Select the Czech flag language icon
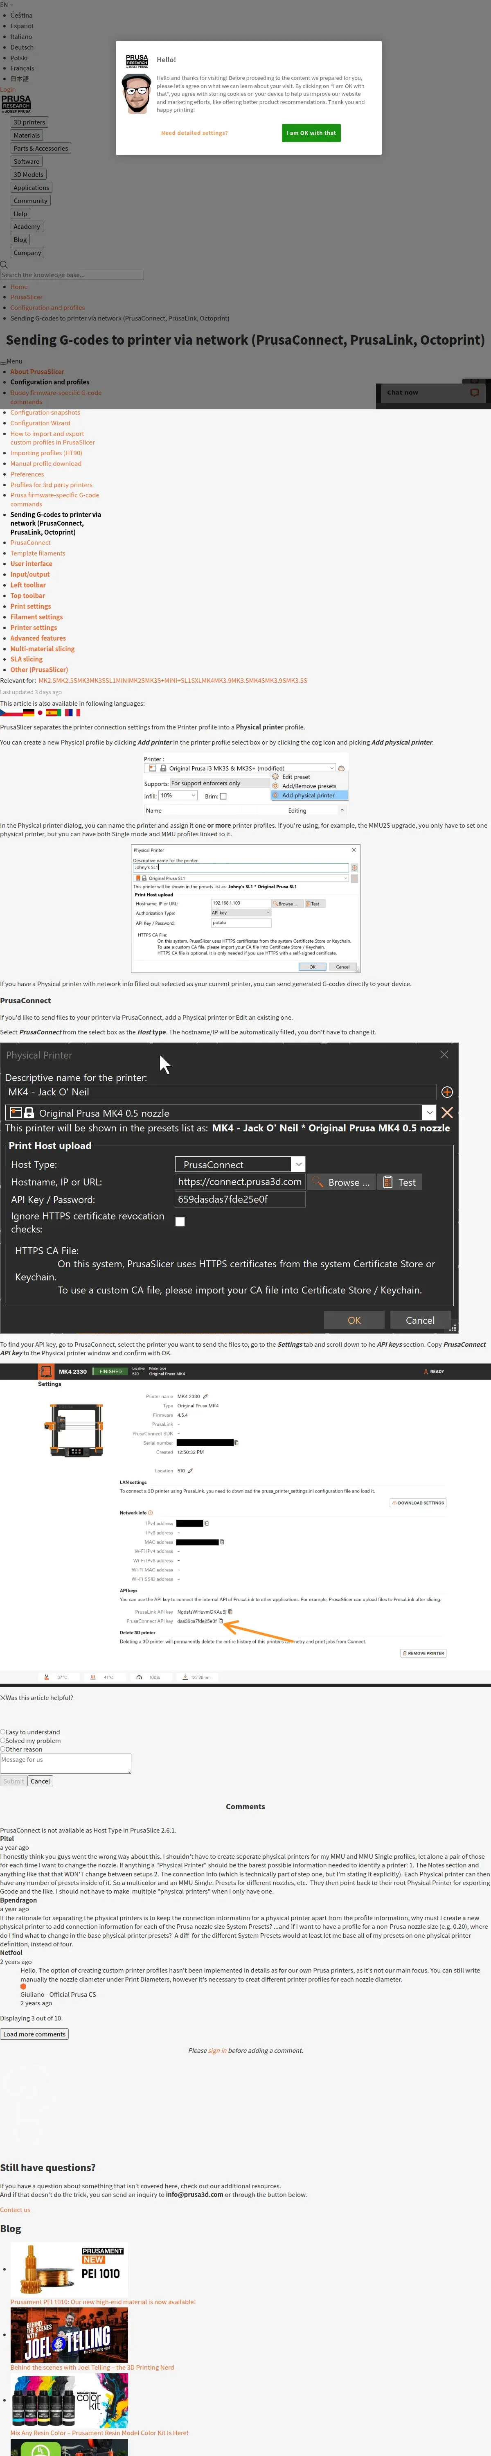The height and width of the screenshot is (2456, 491). pos(11,712)
